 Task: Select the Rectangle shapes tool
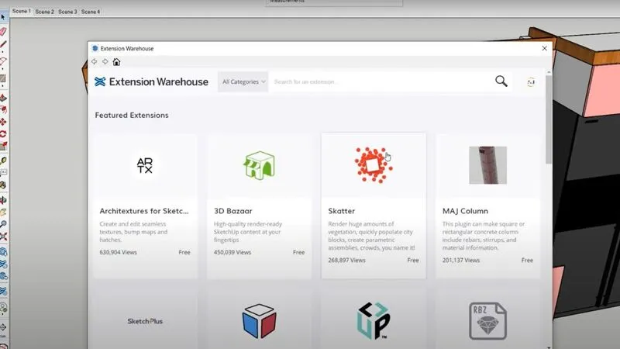(3, 79)
